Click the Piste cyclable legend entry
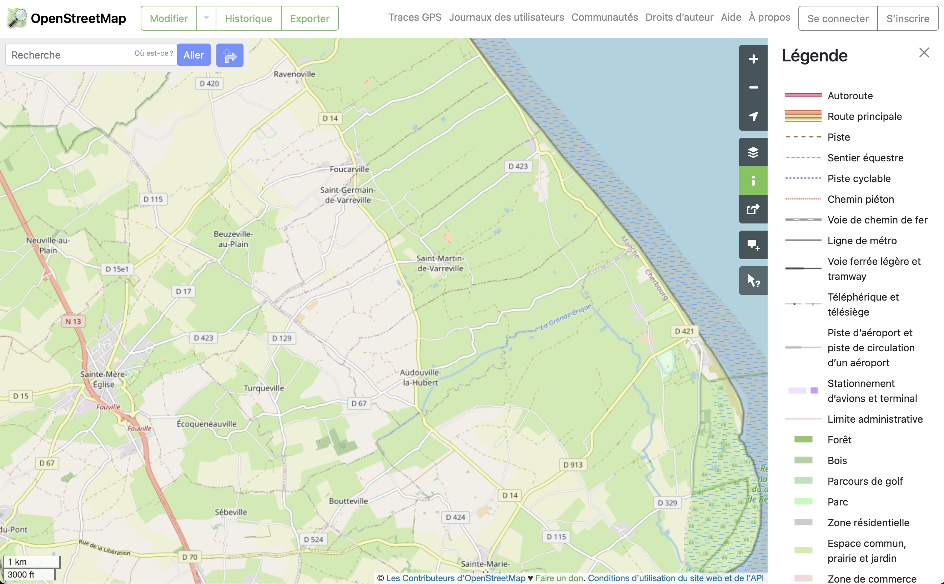Viewport: 944px width, 584px height. click(x=859, y=178)
